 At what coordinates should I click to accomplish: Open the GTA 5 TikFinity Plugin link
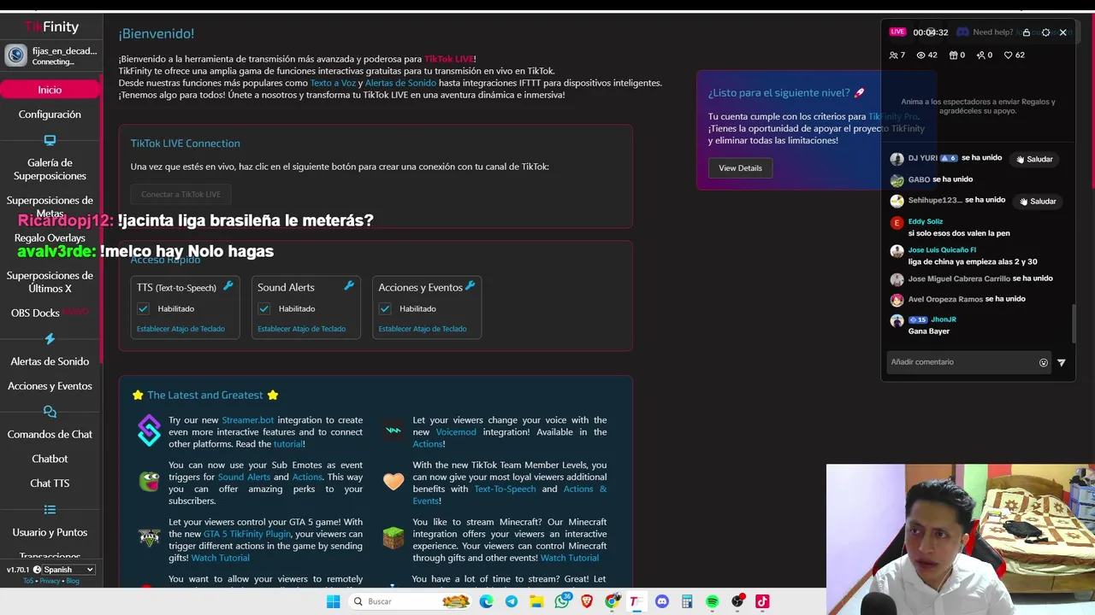coord(247,534)
